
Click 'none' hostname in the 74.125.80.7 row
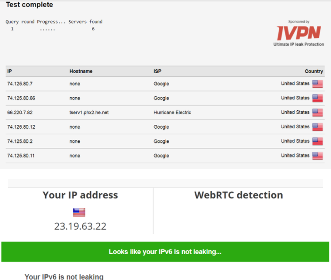pos(75,84)
